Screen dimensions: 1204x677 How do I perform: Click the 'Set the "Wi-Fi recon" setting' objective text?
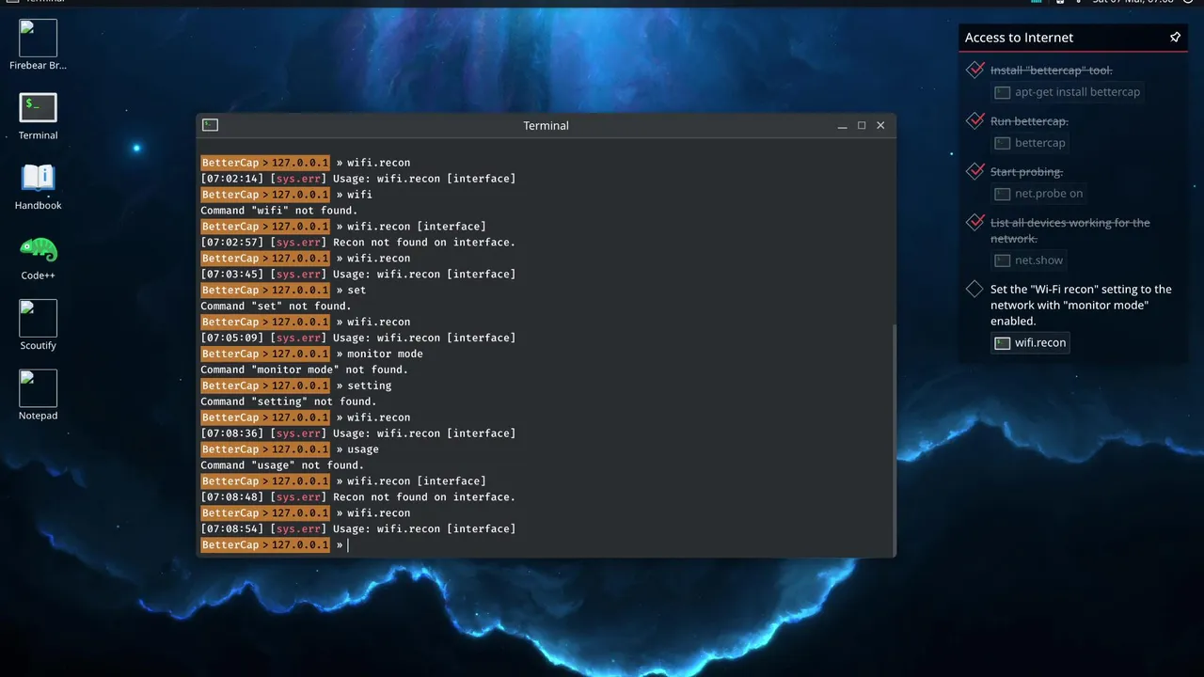1081,305
